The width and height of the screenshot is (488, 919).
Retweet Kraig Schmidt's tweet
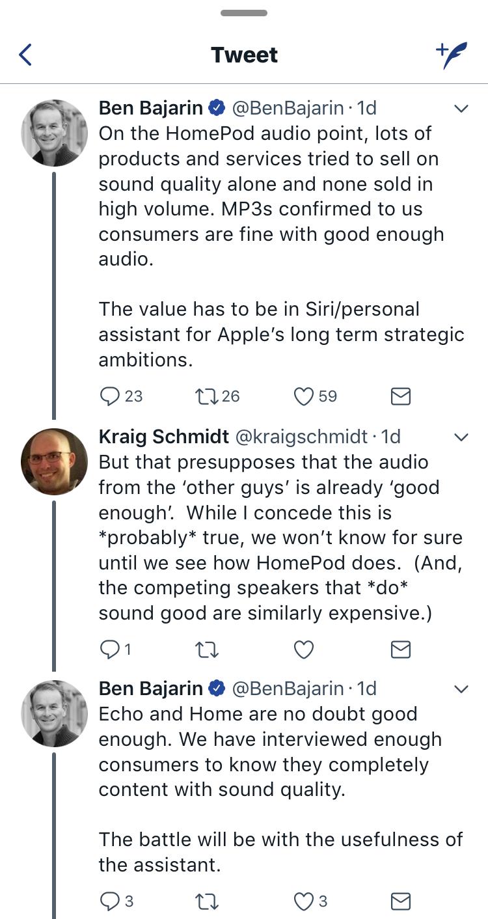coord(206,649)
